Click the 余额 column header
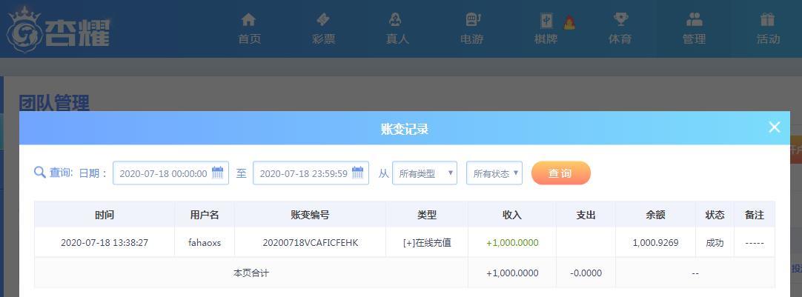This screenshot has height=297, width=802. (655, 216)
